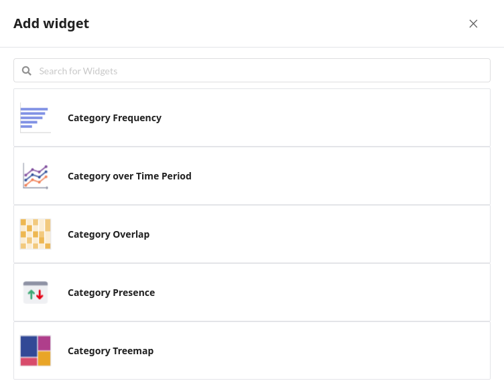Screen dimensions: 504x381
Task: Click blank space in the Category Overlap row
Action: [x=335, y=234]
